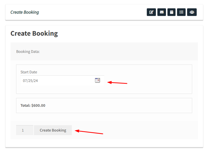Click the Create Booking button
The image size is (207, 149).
(x=53, y=130)
